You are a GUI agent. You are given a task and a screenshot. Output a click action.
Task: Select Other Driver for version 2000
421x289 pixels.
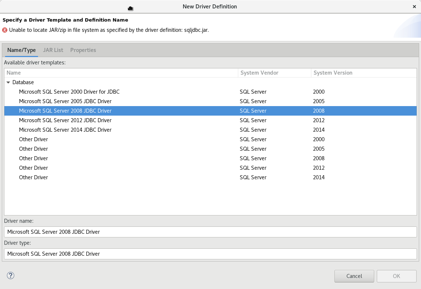pos(33,139)
